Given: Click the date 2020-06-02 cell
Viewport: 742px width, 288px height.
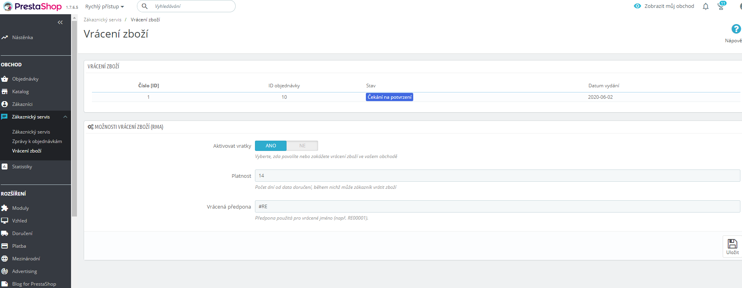Looking at the screenshot, I should 600,97.
